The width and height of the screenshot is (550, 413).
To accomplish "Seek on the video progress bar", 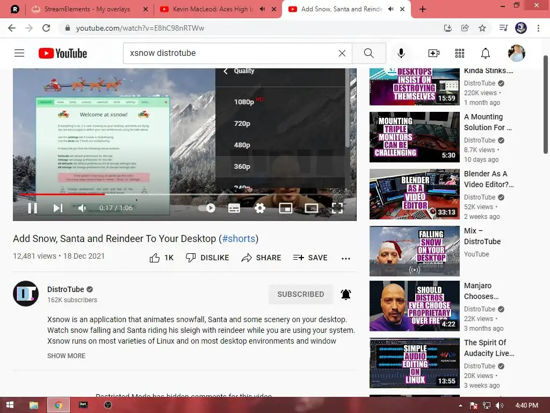I will click(185, 194).
